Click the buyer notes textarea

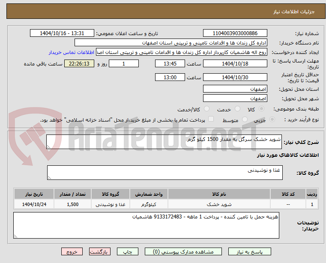(146, 225)
